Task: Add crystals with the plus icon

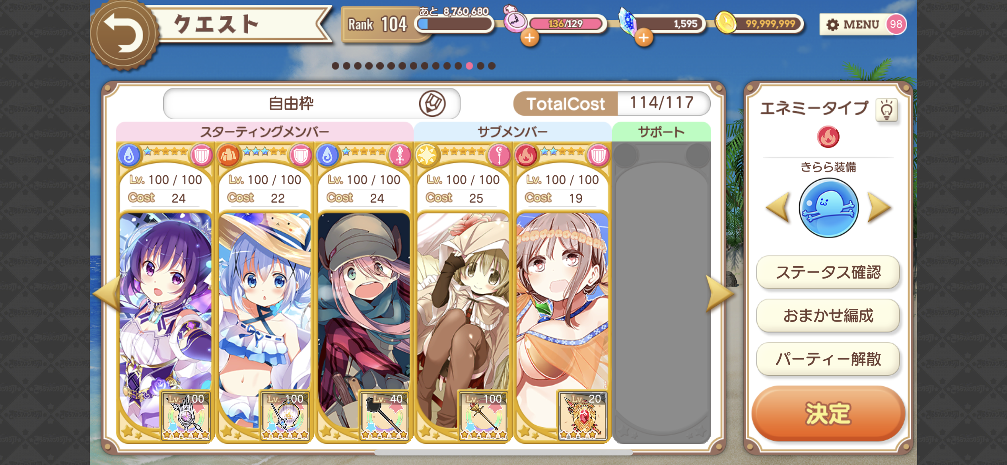Action: click(644, 38)
